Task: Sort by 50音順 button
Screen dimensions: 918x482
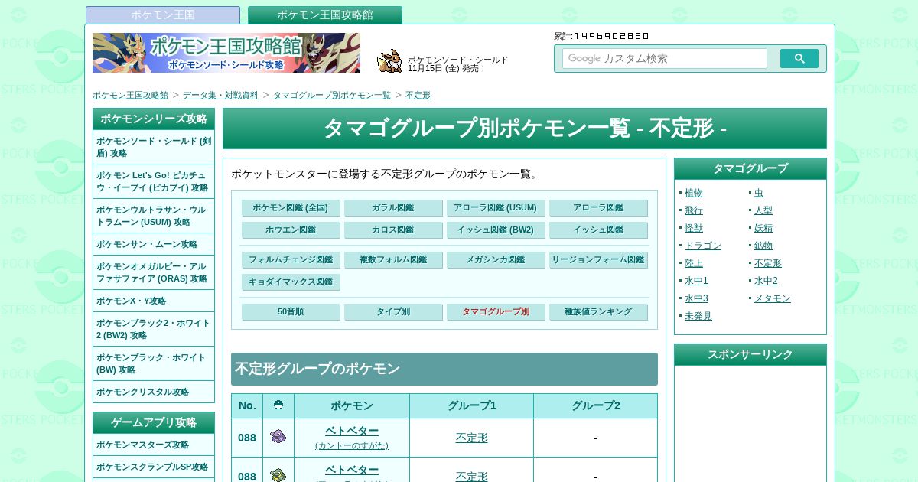Action: [291, 311]
